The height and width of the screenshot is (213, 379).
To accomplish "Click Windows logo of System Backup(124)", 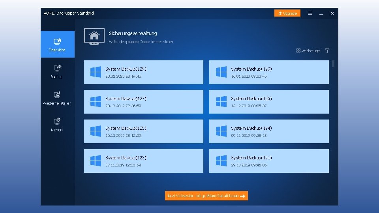I will pos(221,131).
